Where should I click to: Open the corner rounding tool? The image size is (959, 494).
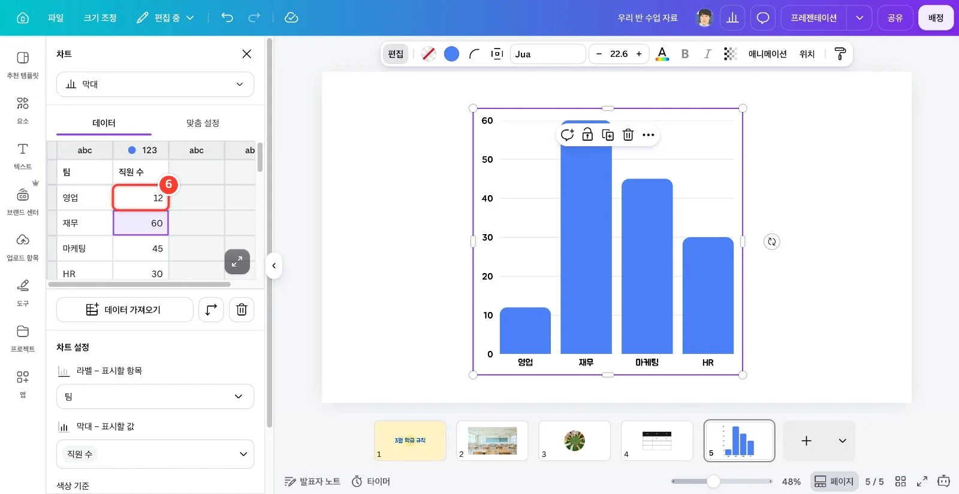click(x=474, y=54)
